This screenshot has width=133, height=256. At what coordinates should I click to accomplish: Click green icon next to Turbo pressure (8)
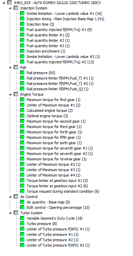pyautogui.click(x=22, y=224)
